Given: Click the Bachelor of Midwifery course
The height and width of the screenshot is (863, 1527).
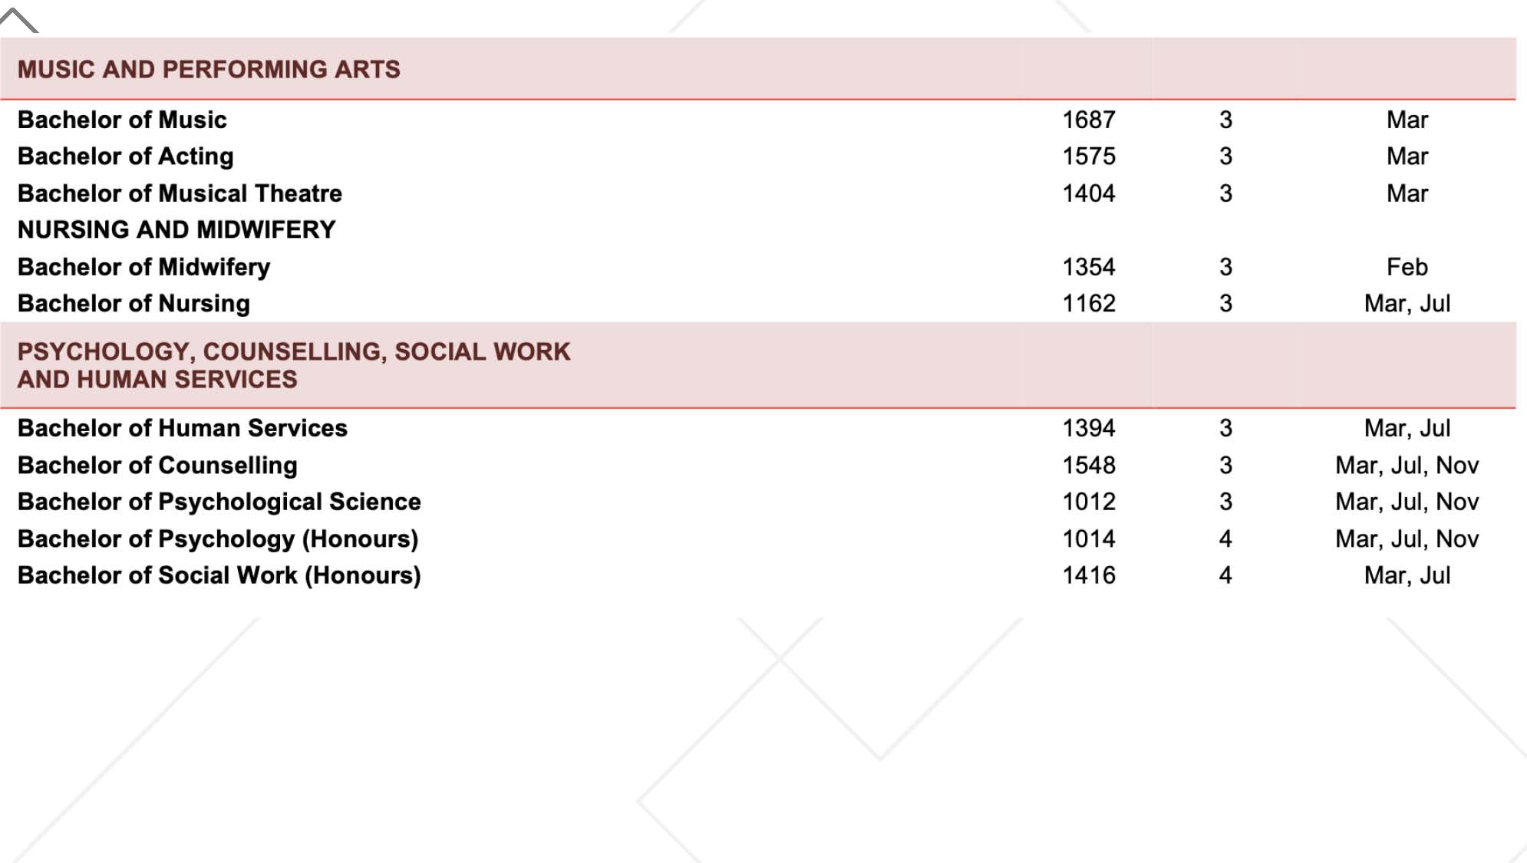Looking at the screenshot, I should [143, 267].
